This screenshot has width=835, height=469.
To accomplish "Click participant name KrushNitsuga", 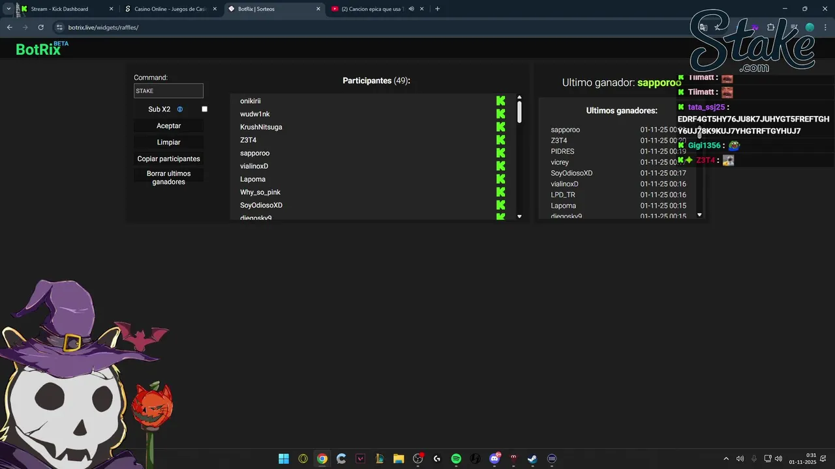I will [x=261, y=127].
